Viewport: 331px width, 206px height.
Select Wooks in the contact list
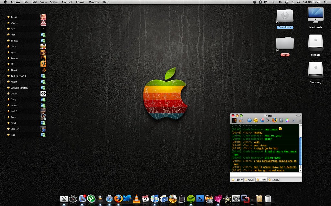click(27, 23)
